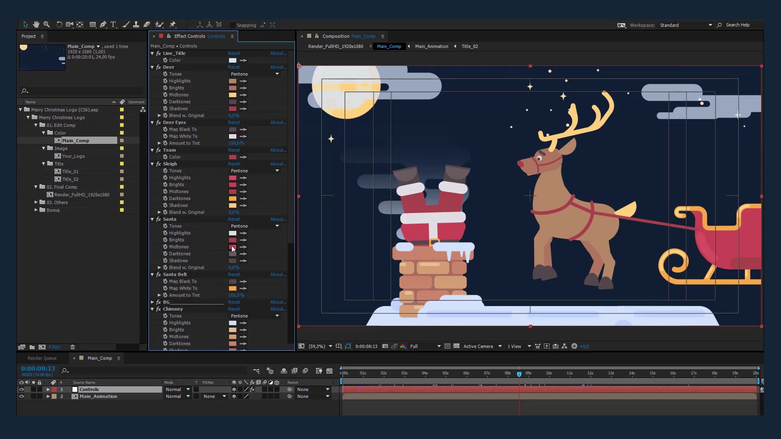Expand the BG effect group
Screen dimensions: 781x439
tap(153, 302)
